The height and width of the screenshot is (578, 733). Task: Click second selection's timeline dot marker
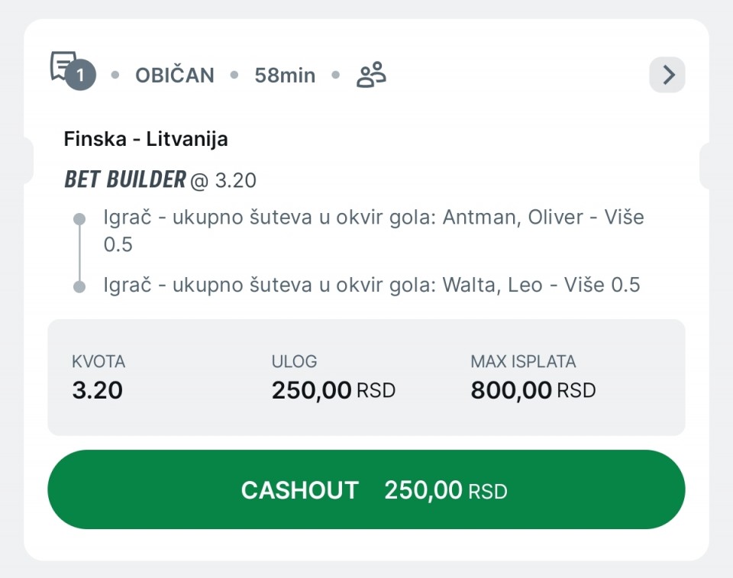(x=79, y=286)
